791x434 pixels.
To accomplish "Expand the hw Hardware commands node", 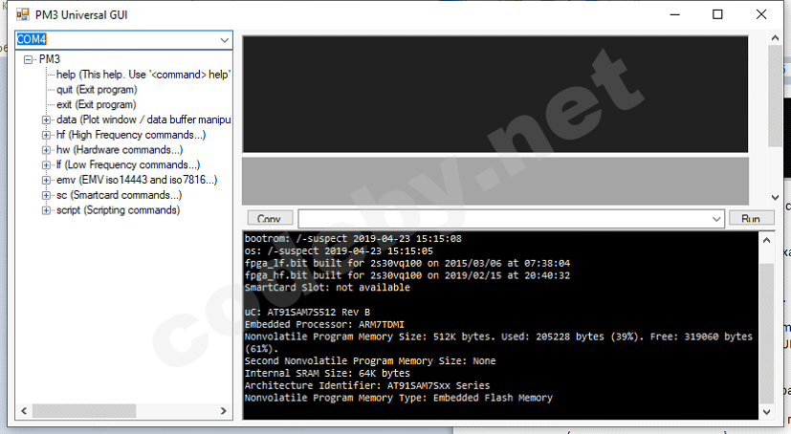I will tap(46, 150).
